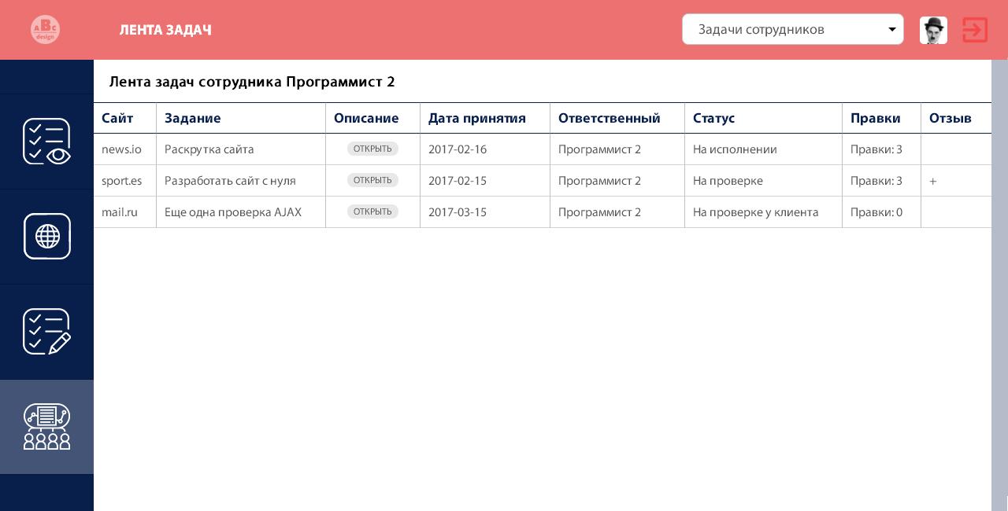Click the date 2017-02-15
1008x511 pixels.
tap(458, 181)
